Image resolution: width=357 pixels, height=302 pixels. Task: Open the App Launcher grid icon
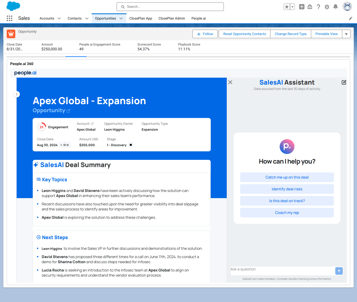tap(9, 18)
